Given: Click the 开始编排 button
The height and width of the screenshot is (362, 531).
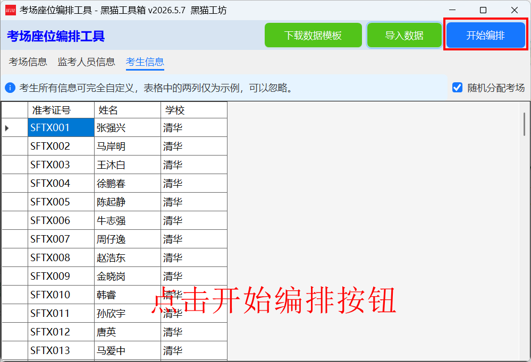Looking at the screenshot, I should [x=485, y=35].
